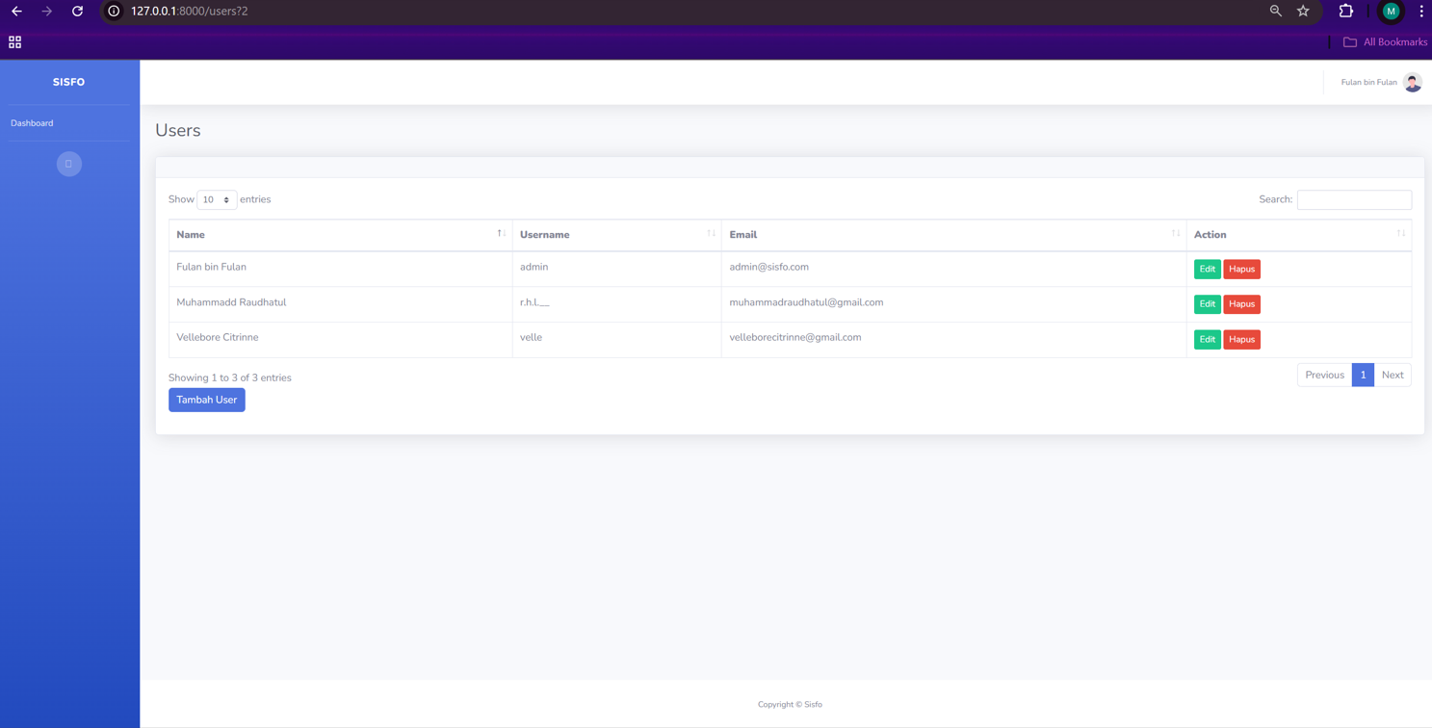Go to the Next pagination page
Viewport: 1432px width, 728px height.
[x=1392, y=376]
